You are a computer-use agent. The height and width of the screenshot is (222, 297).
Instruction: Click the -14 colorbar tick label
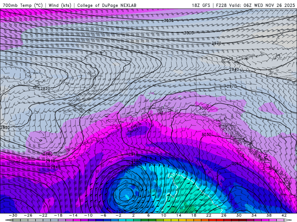click(73, 215)
